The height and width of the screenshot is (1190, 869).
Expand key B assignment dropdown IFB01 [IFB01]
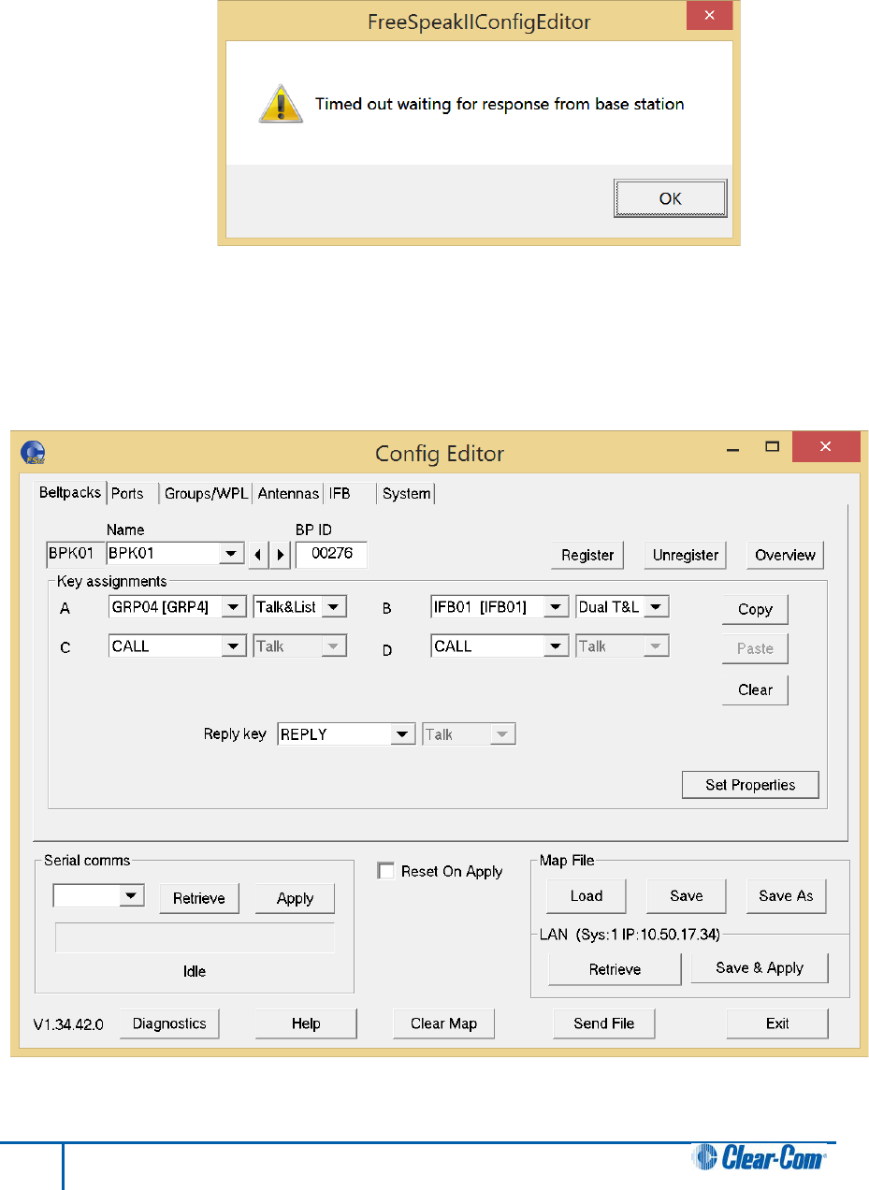click(558, 607)
